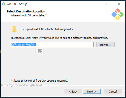
Task: Click the Git icon in the title bar
Action: tap(3, 4)
